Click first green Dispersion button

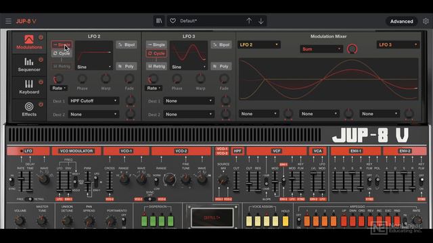pyautogui.click(x=144, y=221)
